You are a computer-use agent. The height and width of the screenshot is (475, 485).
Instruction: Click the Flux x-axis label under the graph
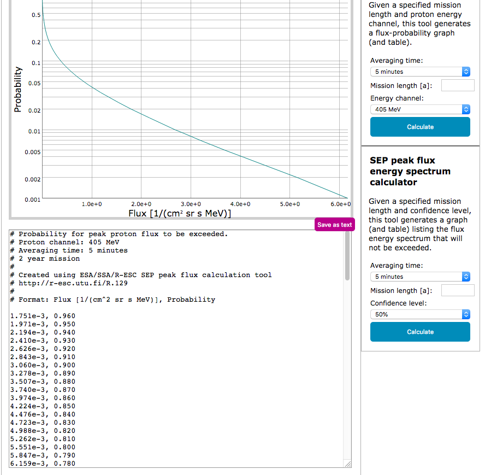tap(180, 213)
